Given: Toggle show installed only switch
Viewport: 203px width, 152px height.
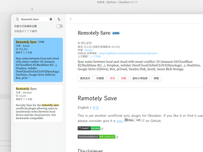Looking at the screenshot, I should [x=60, y=26].
